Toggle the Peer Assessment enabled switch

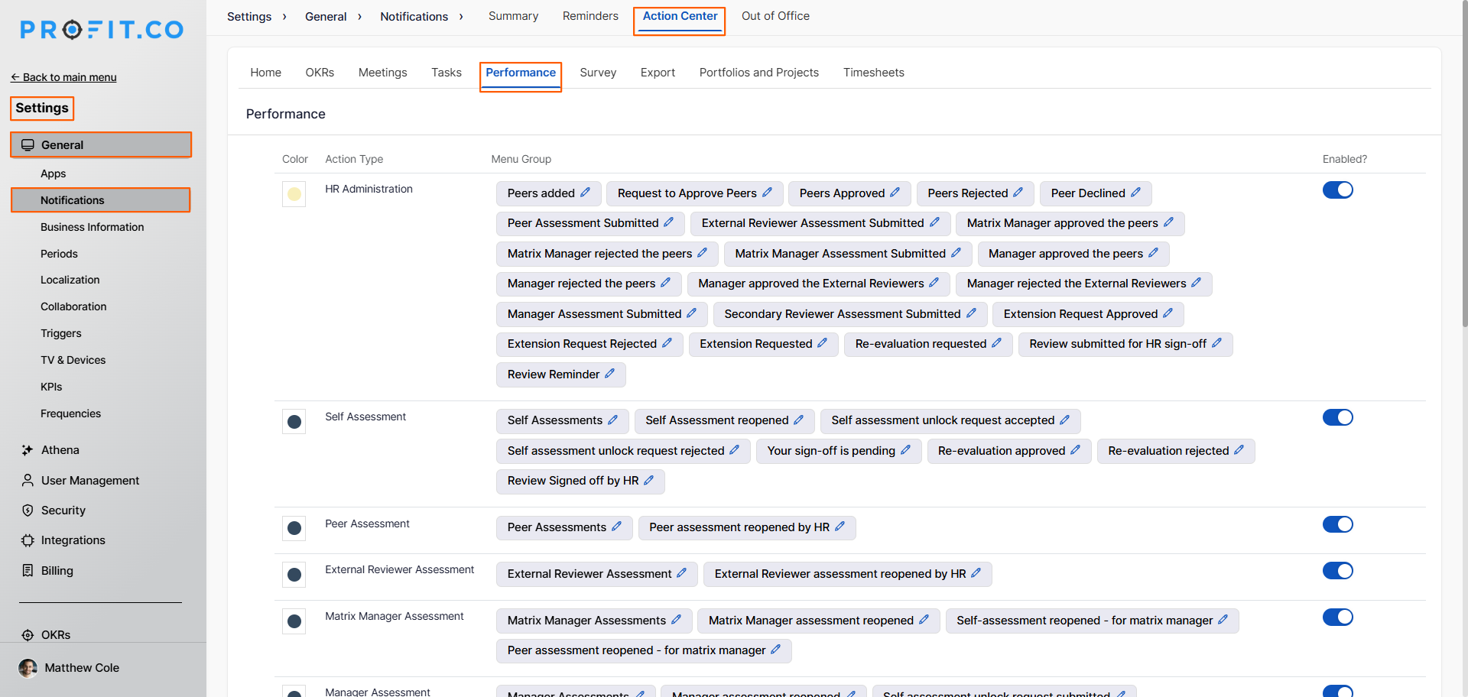(1337, 524)
